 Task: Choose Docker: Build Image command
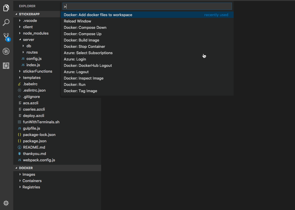pyautogui.click(x=147, y=40)
